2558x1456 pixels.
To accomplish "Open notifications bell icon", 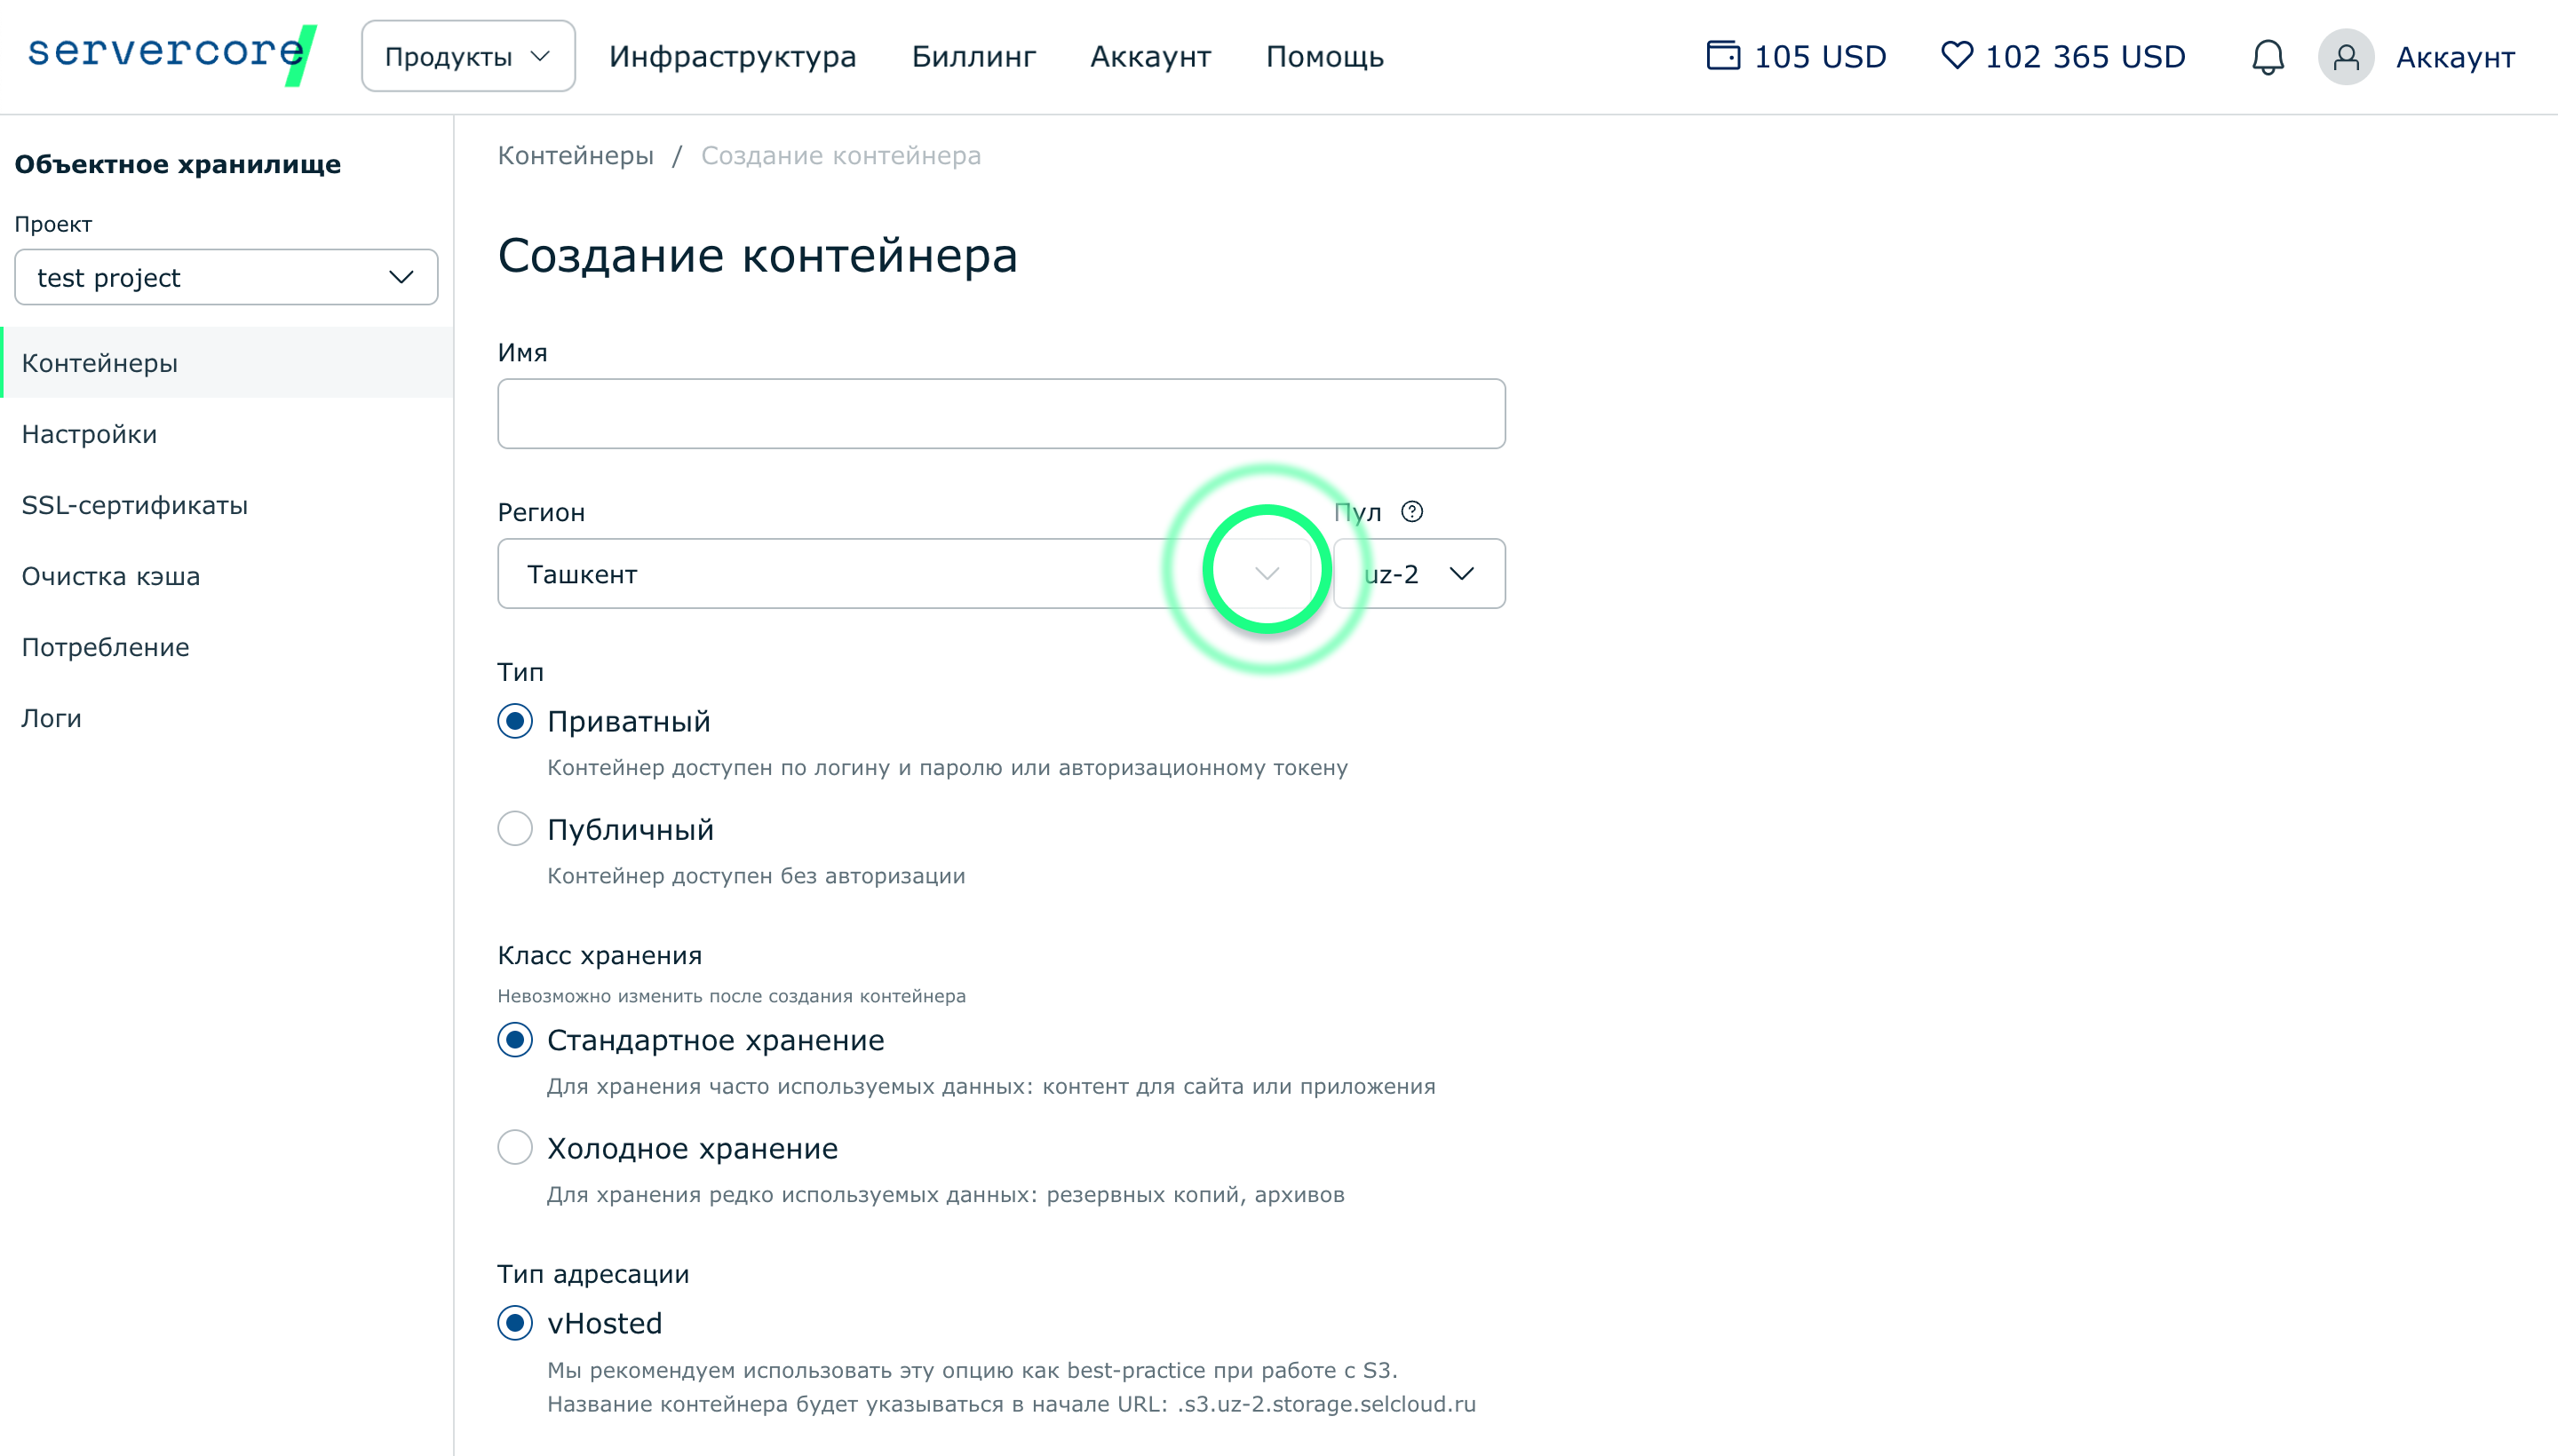I will [x=2267, y=57].
